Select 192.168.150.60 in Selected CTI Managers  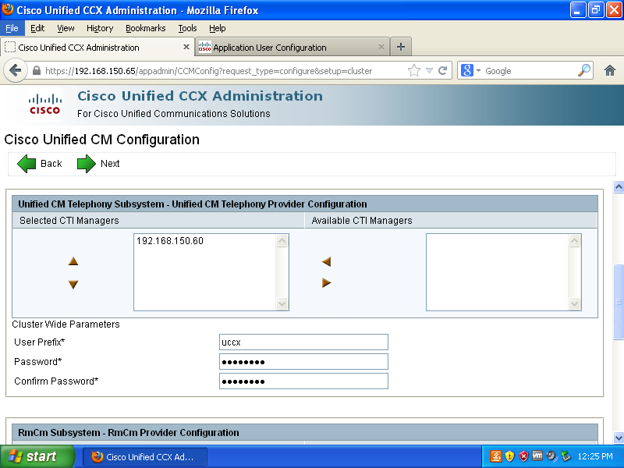coord(170,241)
